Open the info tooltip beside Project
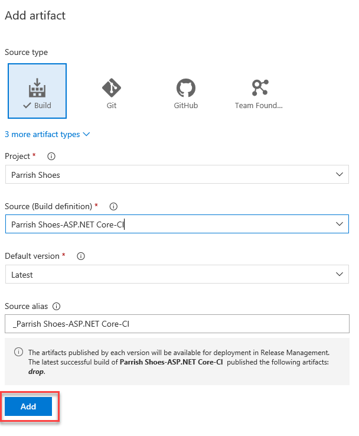The width and height of the screenshot is (359, 436). tap(51, 157)
